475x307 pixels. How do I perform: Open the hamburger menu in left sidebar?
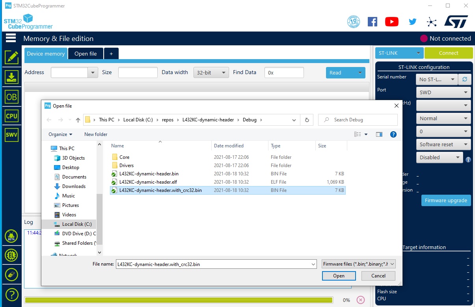click(x=11, y=38)
